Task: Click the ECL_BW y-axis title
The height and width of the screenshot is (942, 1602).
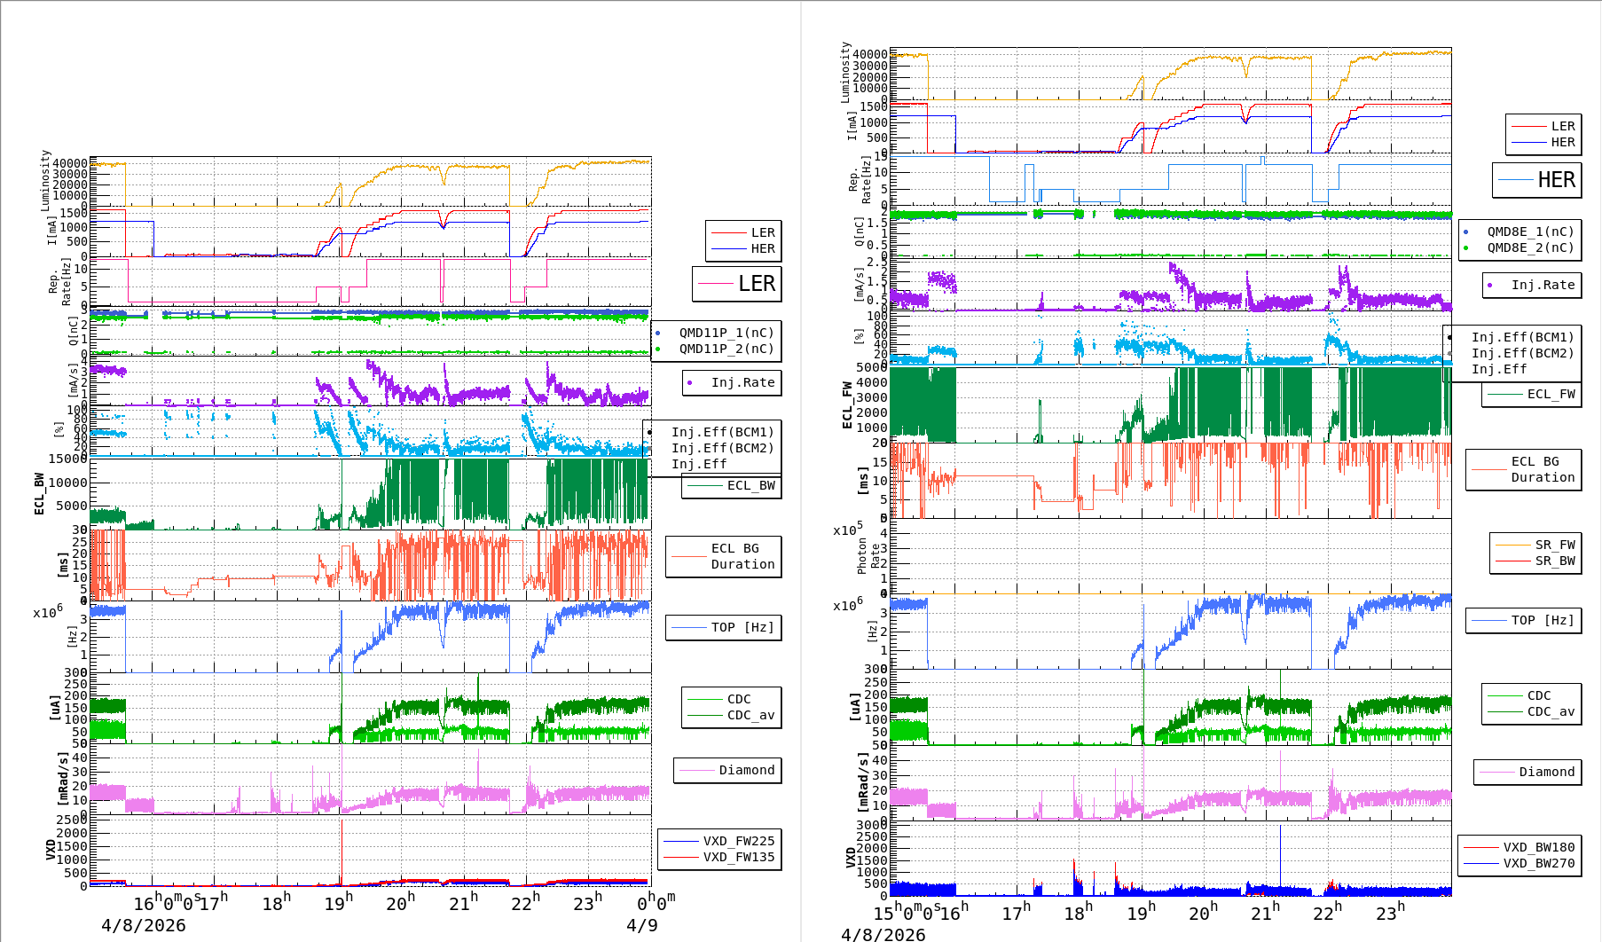Action: (39, 493)
